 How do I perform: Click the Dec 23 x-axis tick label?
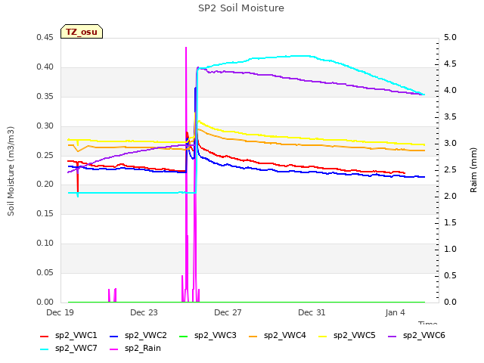coord(144,312)
